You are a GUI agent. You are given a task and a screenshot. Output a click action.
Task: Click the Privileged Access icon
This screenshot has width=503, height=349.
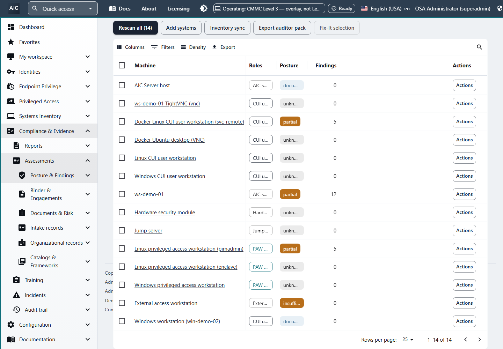point(11,101)
